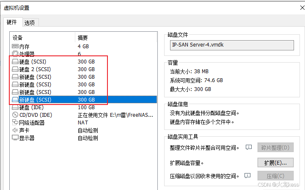This screenshot has height=190, width=305.
Task: Click the CD/DVD (IDE) disc icon
Action: coord(15,115)
